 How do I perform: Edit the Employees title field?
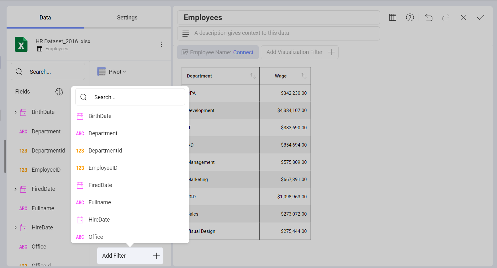[278, 17]
